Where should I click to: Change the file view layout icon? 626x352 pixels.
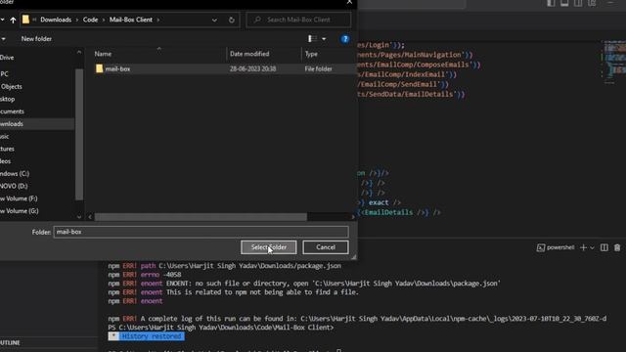click(312, 39)
